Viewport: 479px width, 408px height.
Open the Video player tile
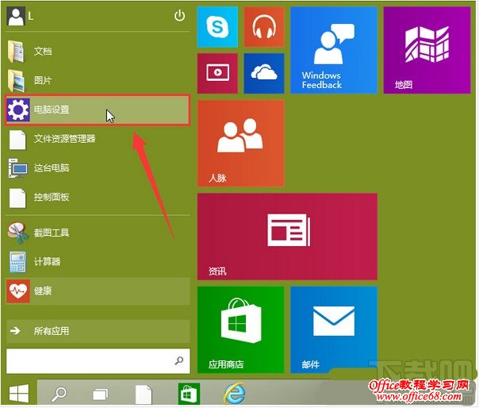point(217,73)
